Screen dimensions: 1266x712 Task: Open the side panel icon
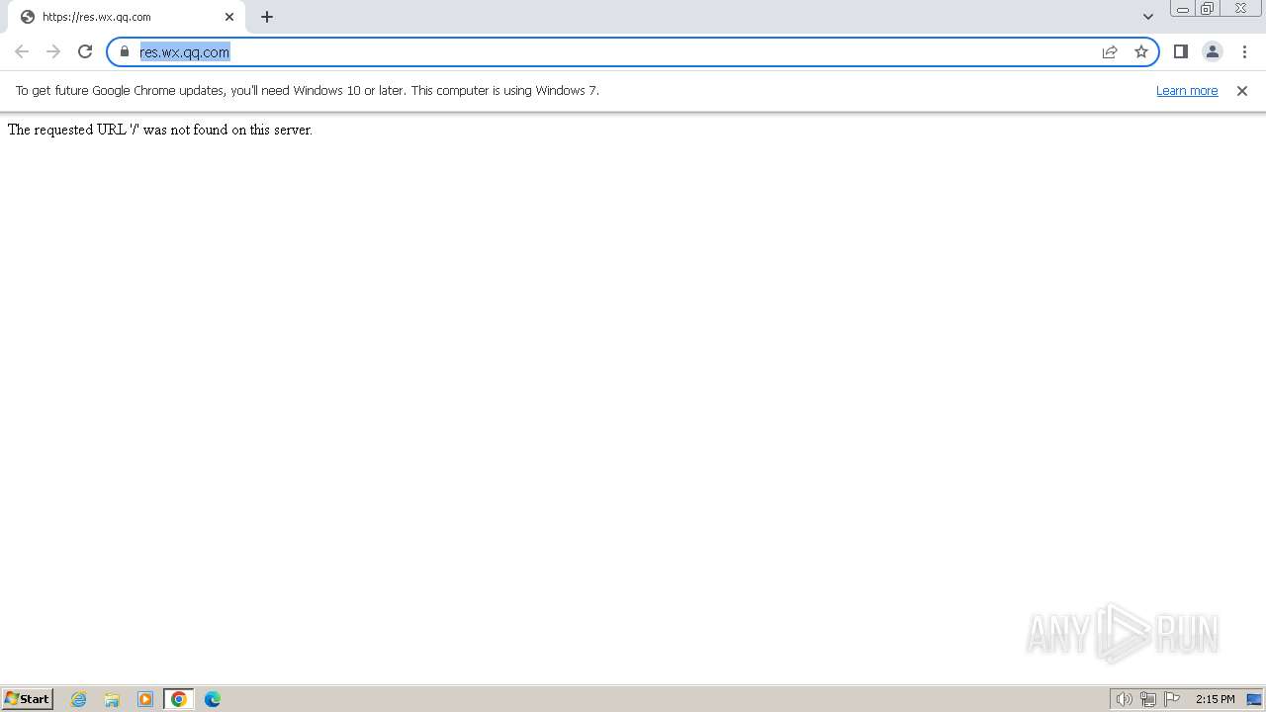(x=1181, y=51)
